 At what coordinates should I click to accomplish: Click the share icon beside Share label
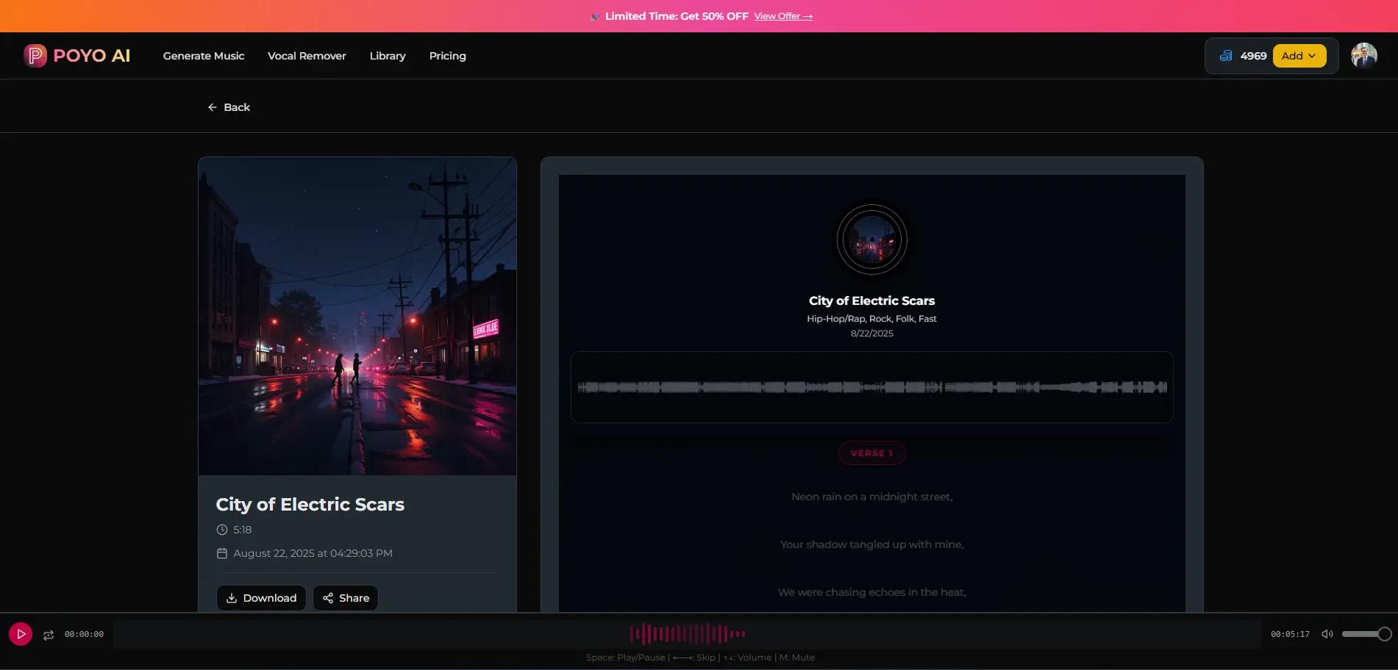329,597
